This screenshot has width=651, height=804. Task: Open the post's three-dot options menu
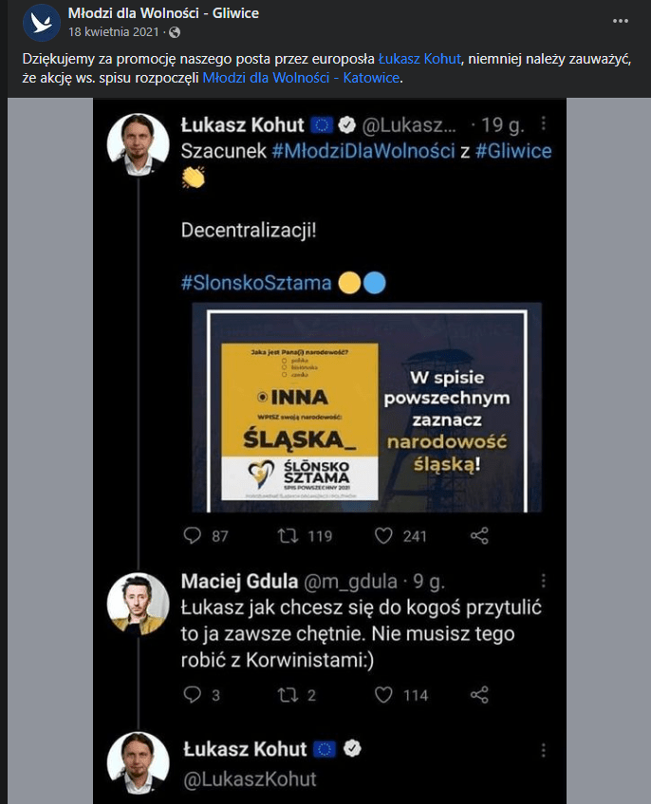point(620,20)
